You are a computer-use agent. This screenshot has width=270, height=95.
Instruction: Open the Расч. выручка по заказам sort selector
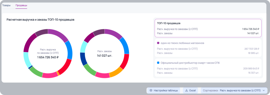tap(234, 91)
